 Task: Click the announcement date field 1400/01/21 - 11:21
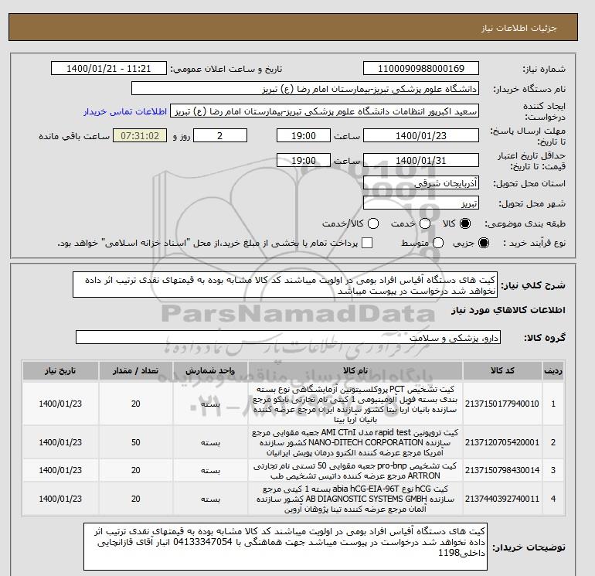(108, 68)
